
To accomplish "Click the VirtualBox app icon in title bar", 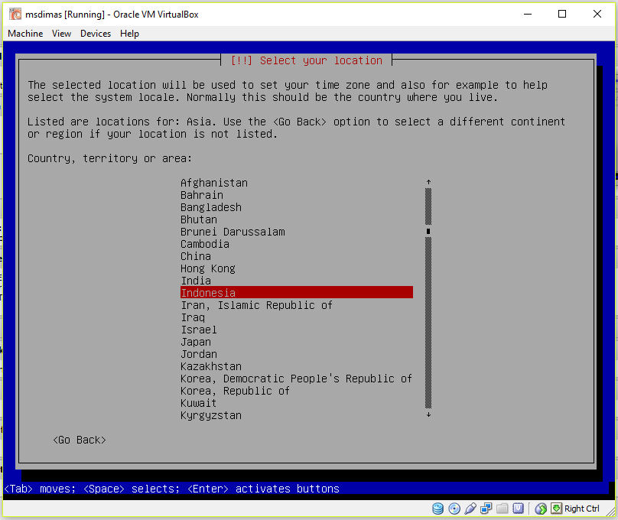I will coord(15,15).
